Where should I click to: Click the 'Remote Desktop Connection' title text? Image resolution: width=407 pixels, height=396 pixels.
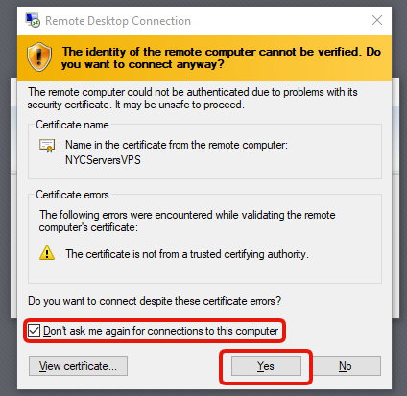coord(118,21)
